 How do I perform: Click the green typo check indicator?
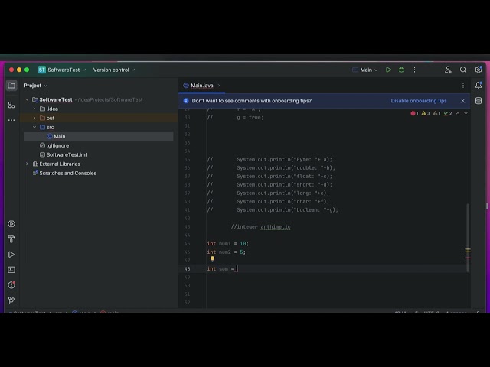pos(448,113)
